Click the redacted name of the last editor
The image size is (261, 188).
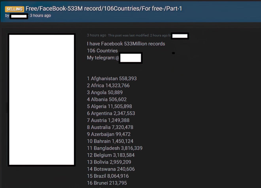[x=180, y=36]
